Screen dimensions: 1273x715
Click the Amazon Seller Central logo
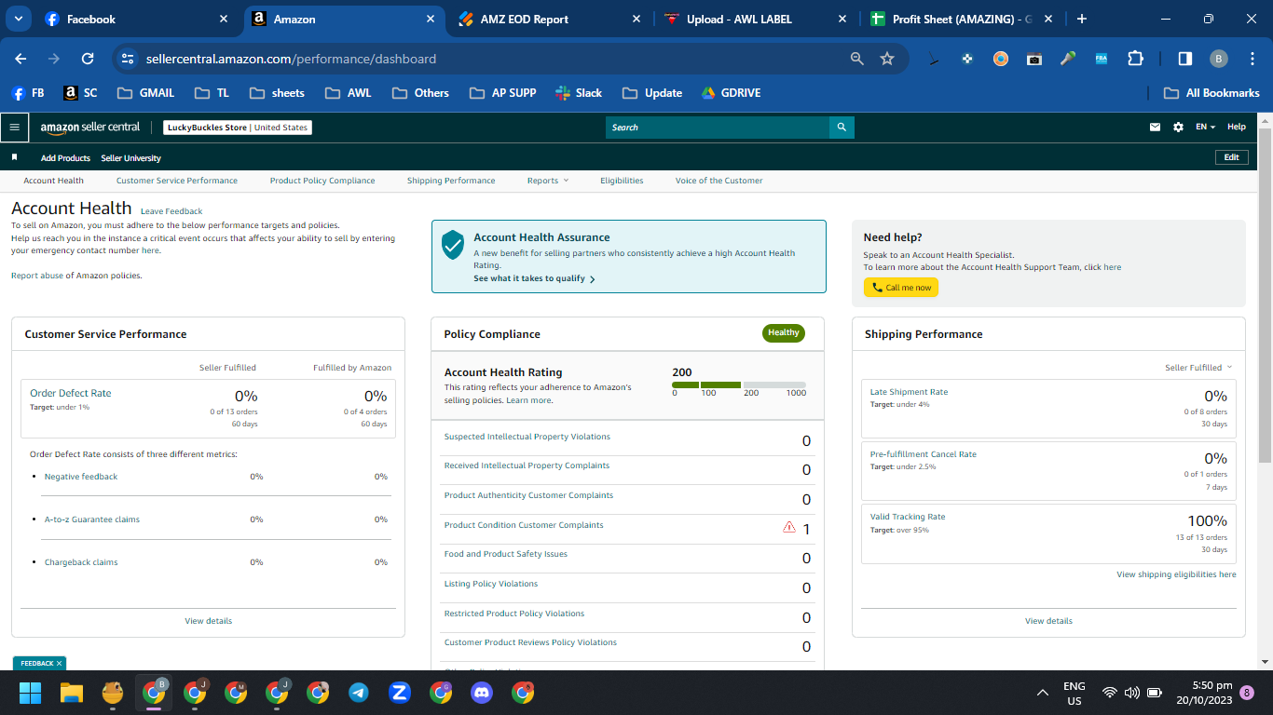90,127
